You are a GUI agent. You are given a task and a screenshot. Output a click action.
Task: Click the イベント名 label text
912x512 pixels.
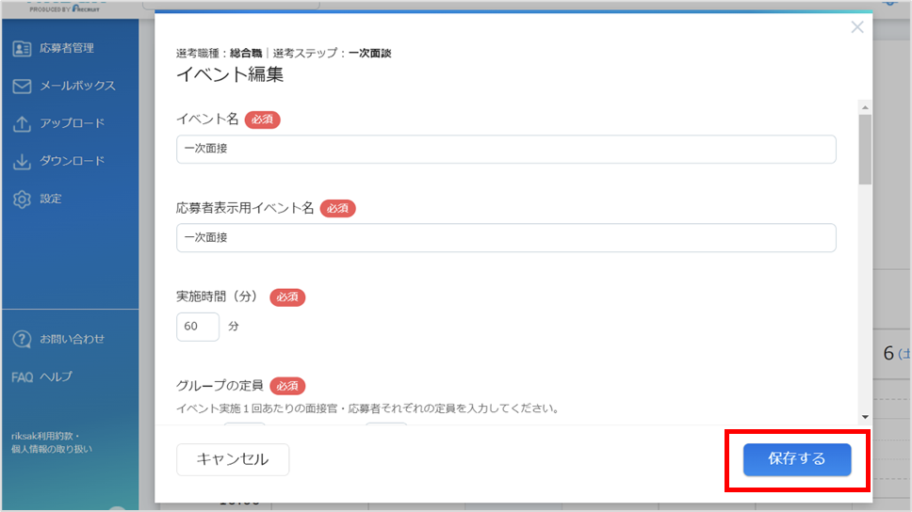pos(207,120)
